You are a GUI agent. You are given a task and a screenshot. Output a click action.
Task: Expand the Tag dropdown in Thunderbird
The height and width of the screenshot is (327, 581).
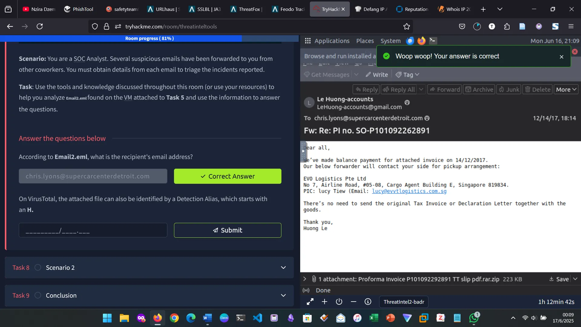(407, 75)
